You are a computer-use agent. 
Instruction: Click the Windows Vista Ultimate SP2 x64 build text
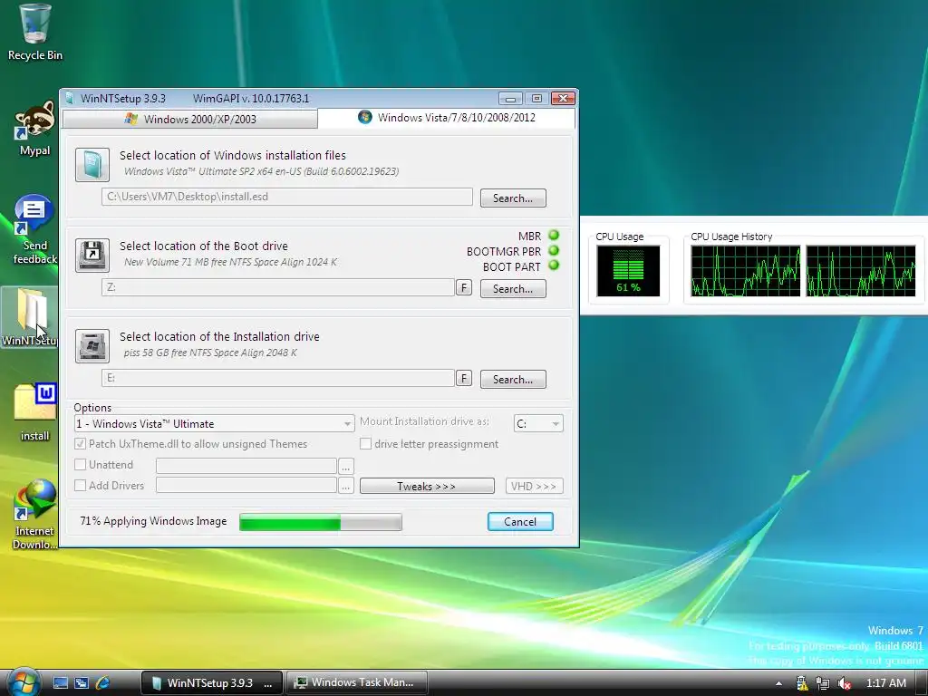point(262,171)
